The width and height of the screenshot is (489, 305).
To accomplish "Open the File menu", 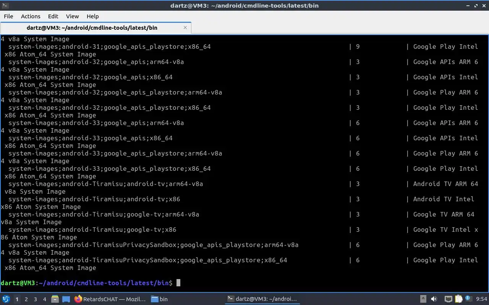I will (8, 16).
